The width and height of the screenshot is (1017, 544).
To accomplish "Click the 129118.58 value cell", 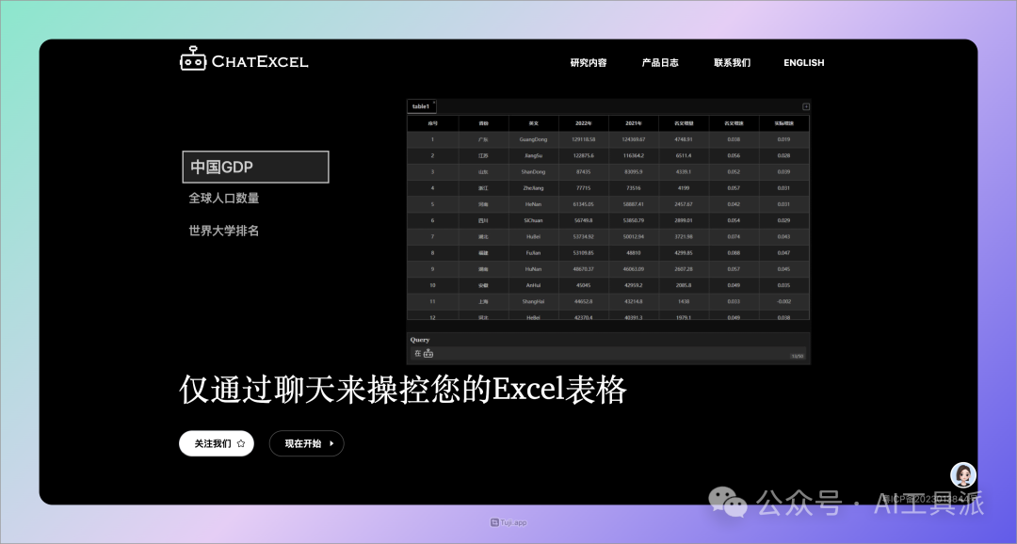I will (583, 139).
